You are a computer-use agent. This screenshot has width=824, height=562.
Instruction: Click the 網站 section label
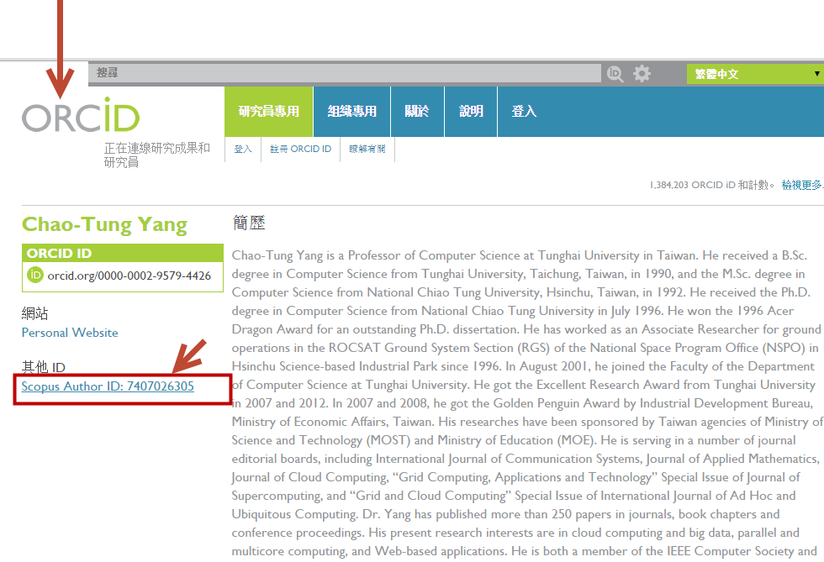pos(34,313)
